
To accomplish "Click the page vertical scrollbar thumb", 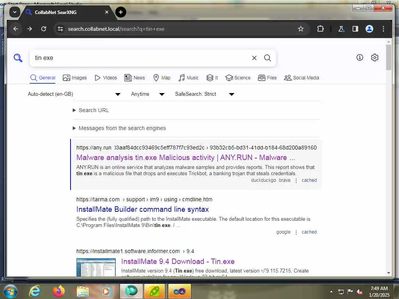I will [388, 57].
